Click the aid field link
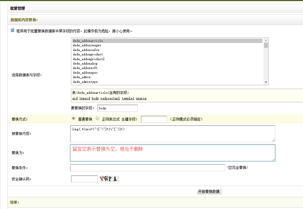Image resolution: width=303 pixels, height=209 pixels. (x=75, y=98)
